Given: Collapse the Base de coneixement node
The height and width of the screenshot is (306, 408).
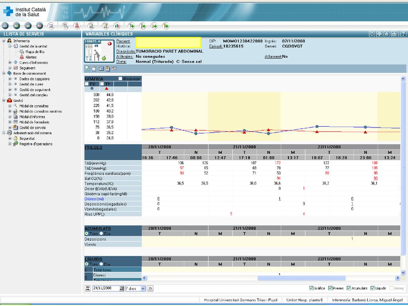Looking at the screenshot, I should tap(4, 73).
